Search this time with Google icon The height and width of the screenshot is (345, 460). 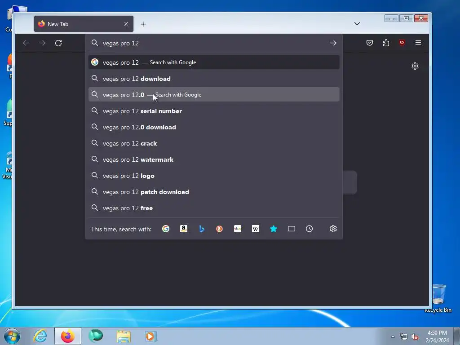[x=166, y=229]
